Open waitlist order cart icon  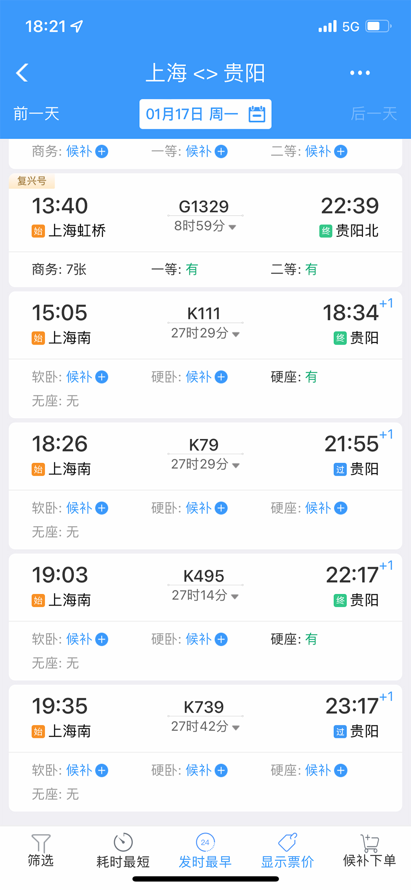369,842
